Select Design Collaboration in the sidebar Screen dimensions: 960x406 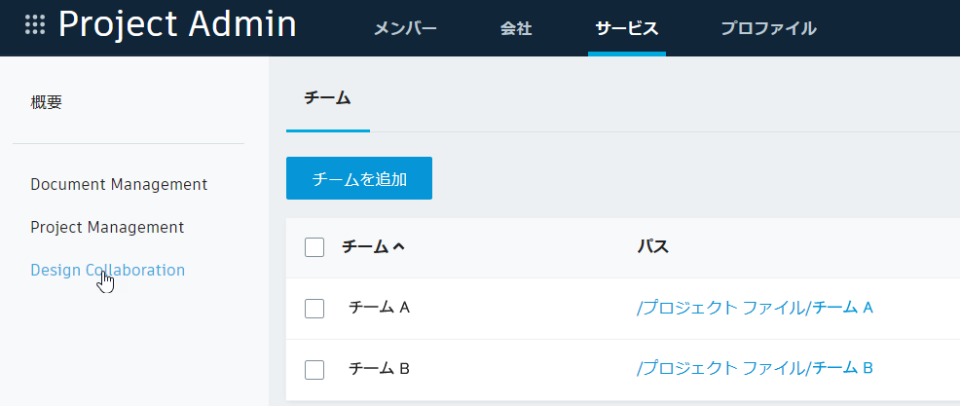pyautogui.click(x=107, y=271)
